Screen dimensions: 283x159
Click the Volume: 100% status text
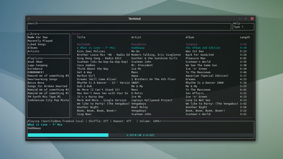click(149, 121)
